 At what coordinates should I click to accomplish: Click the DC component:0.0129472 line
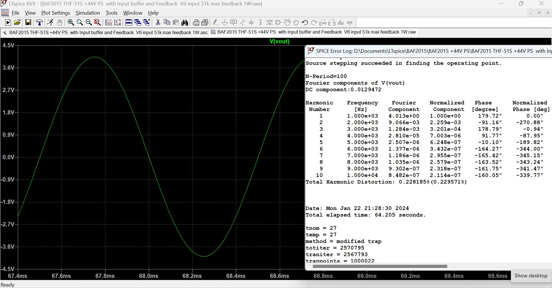[343, 89]
